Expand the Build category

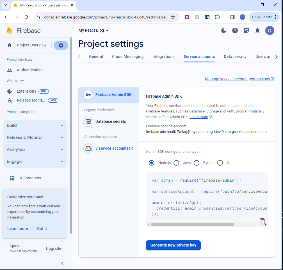click(35, 125)
